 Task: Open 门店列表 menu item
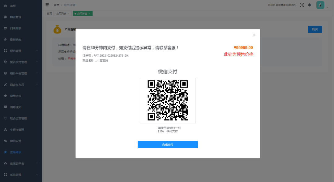pos(21,28)
